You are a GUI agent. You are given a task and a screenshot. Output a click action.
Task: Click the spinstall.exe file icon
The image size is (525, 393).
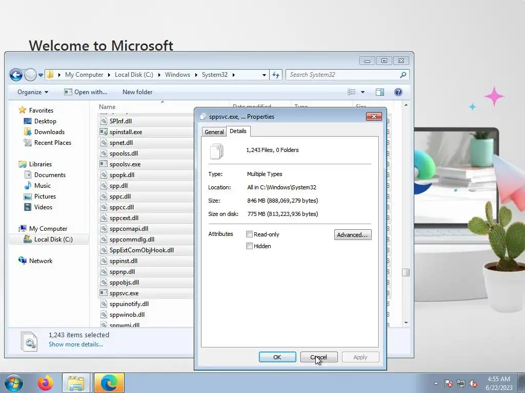point(104,132)
